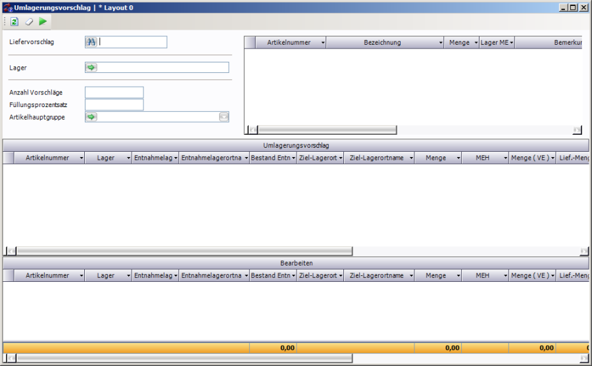
Task: Click the green arrow beside Artikelhauptgruppe
Action: 91,117
